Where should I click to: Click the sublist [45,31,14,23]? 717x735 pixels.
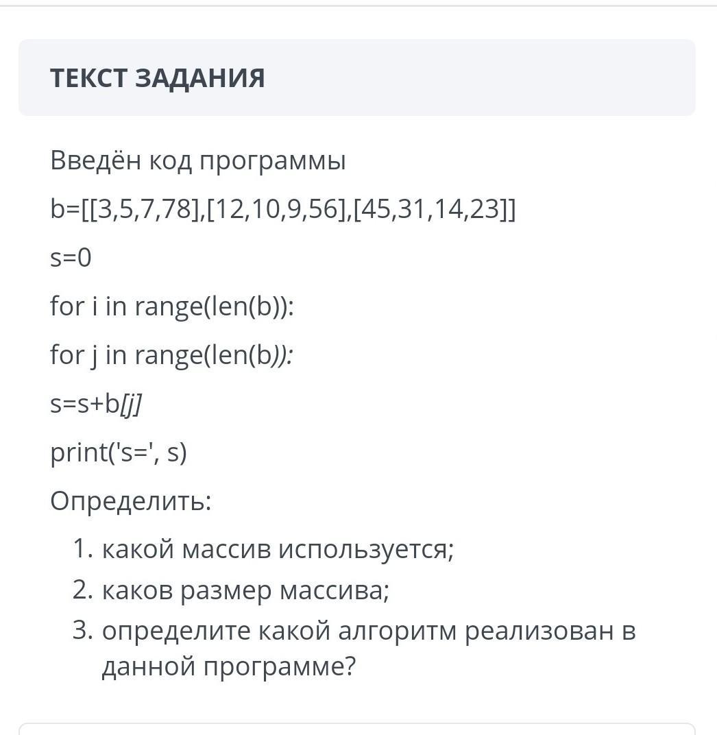(x=430, y=208)
